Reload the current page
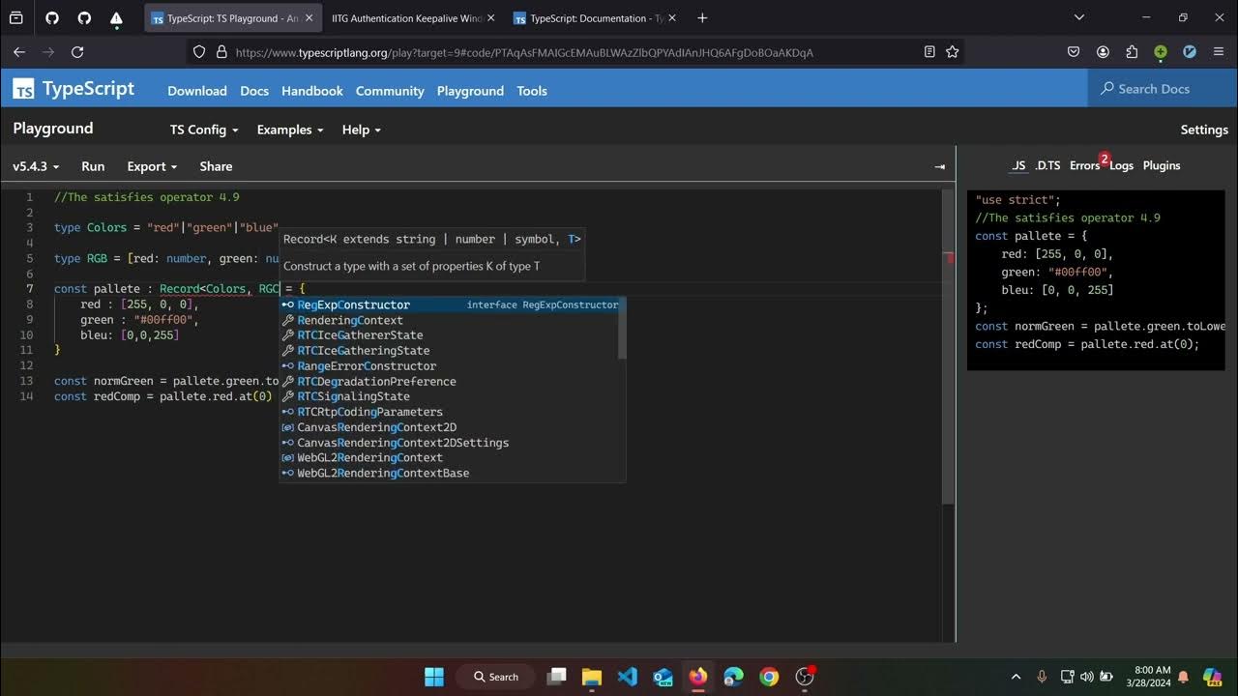 pos(78,52)
